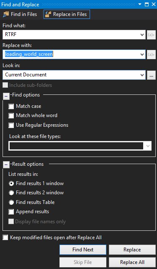Open the Find in Files tab
The height and width of the screenshot is (269, 157).
[20, 14]
